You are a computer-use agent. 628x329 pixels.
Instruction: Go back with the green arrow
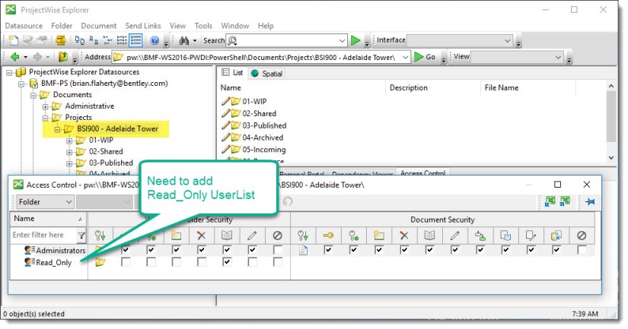pos(15,57)
